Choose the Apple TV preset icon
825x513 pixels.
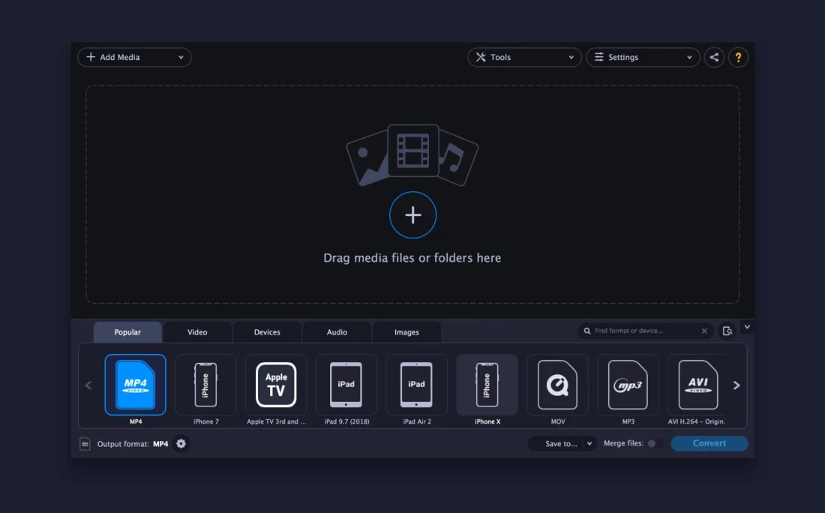(x=276, y=385)
